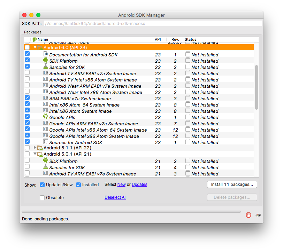Click the Google APIs Intel x86 Atom_64 image icon

[x=46, y=129]
